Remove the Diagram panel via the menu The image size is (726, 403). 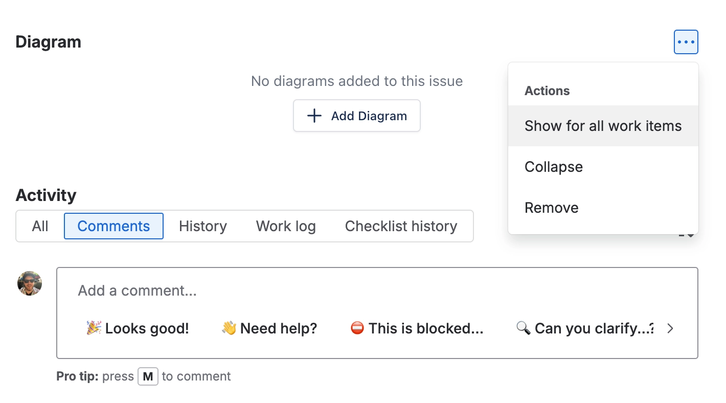pos(551,208)
